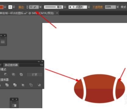127x110 pixels.
Task: Apply the Intersect shape mode icon
Action: [x=13, y=74]
